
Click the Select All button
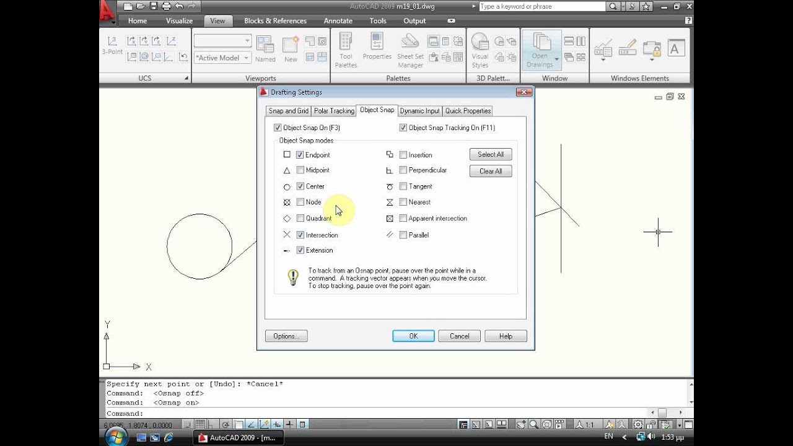(x=491, y=154)
